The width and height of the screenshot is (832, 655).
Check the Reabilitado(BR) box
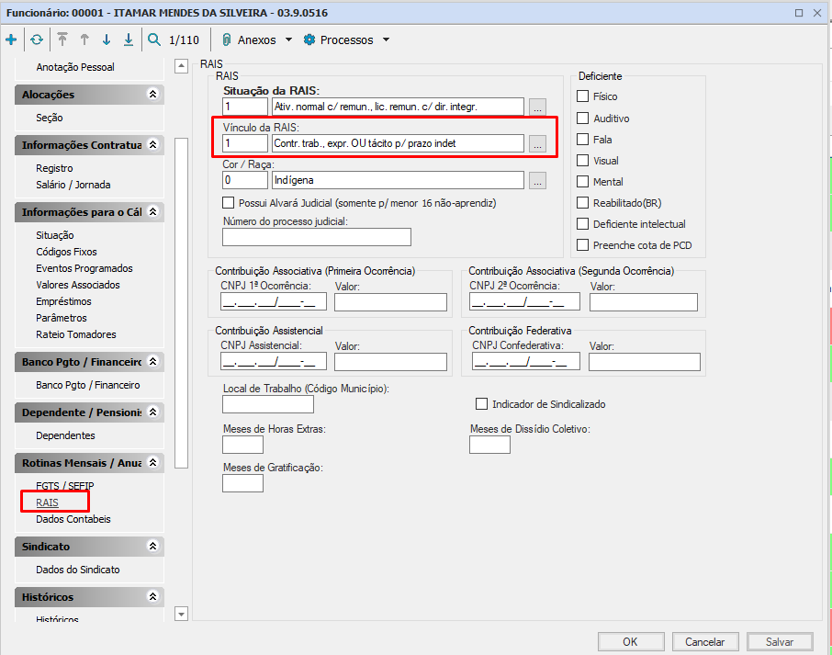(x=582, y=203)
